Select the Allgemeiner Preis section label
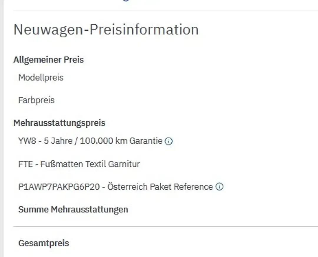 49,60
